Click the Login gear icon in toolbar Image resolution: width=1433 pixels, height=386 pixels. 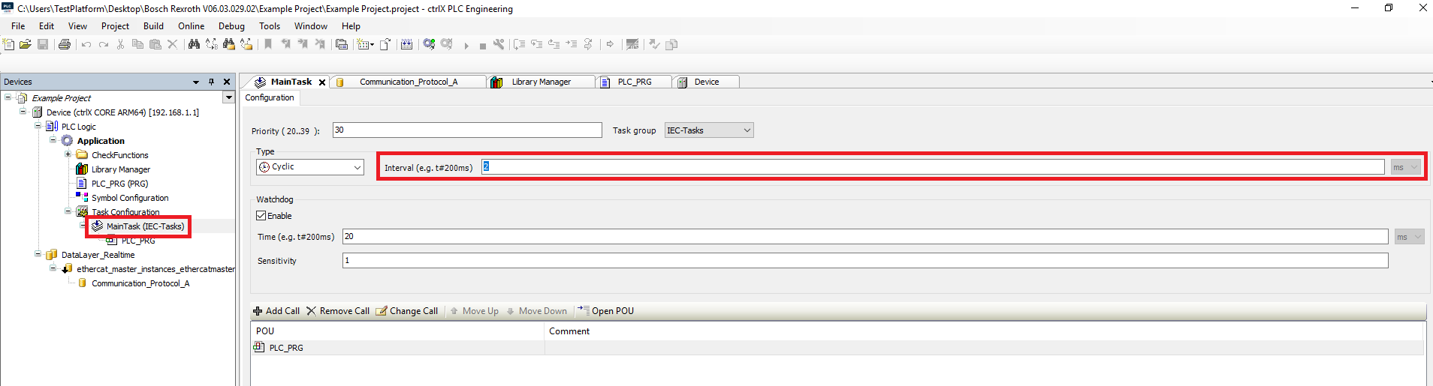tap(429, 44)
